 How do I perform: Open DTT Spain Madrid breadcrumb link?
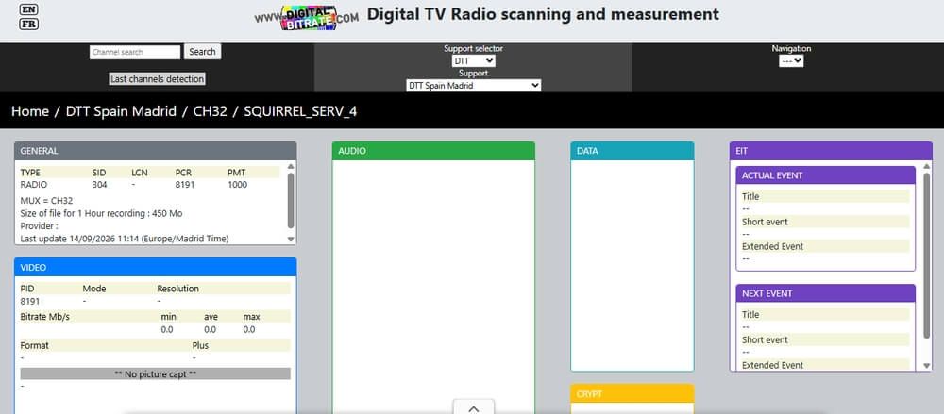(121, 111)
